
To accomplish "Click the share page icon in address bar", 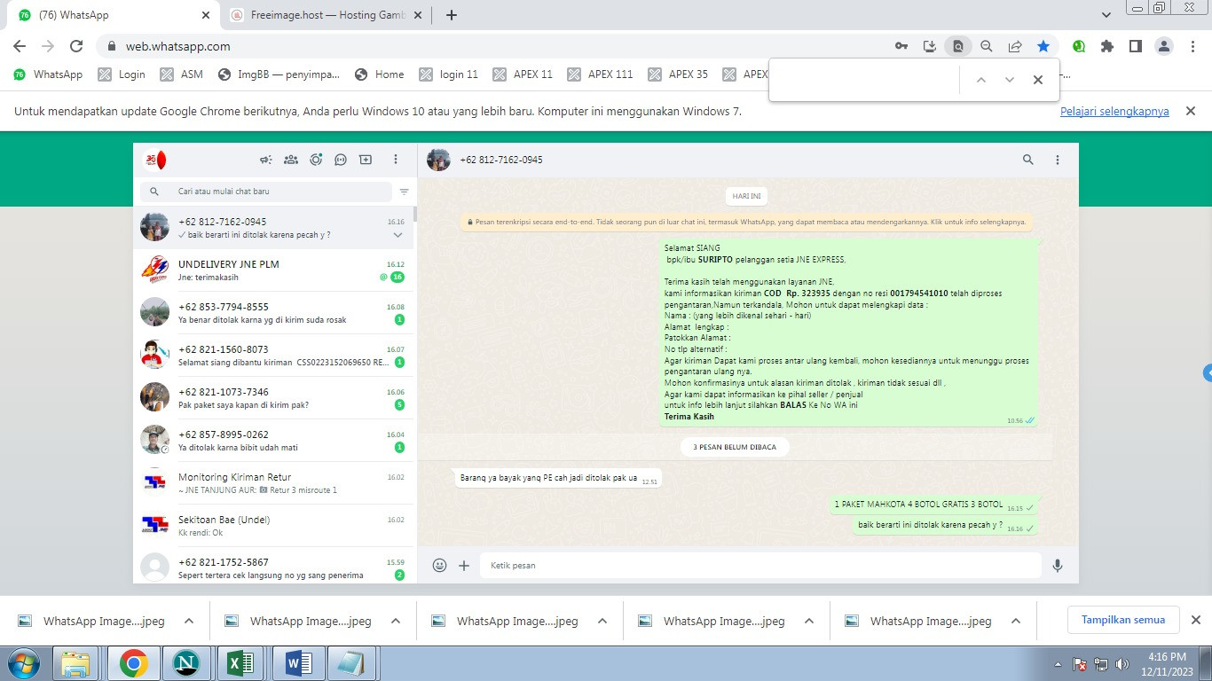I will [x=1015, y=46].
